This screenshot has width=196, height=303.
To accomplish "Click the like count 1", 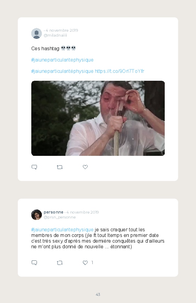I will 92,262.
